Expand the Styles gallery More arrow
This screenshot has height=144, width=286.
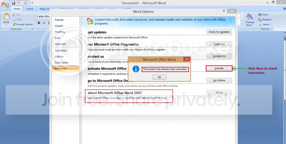click(242, 24)
